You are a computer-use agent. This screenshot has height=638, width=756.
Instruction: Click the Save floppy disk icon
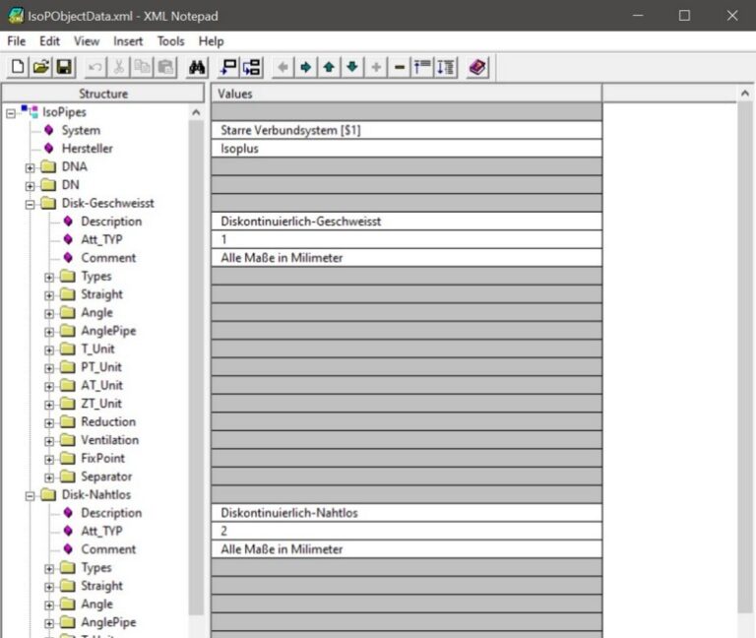pos(64,67)
